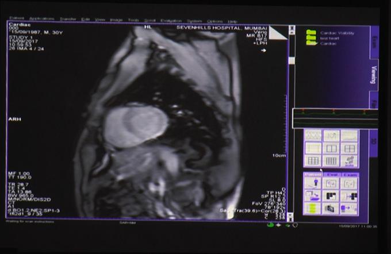Open the Transfer menu
This screenshot has width=391, height=254.
tap(68, 19)
